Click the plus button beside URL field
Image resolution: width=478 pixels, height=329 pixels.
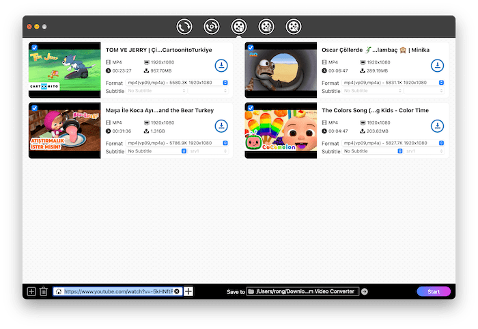(189, 291)
